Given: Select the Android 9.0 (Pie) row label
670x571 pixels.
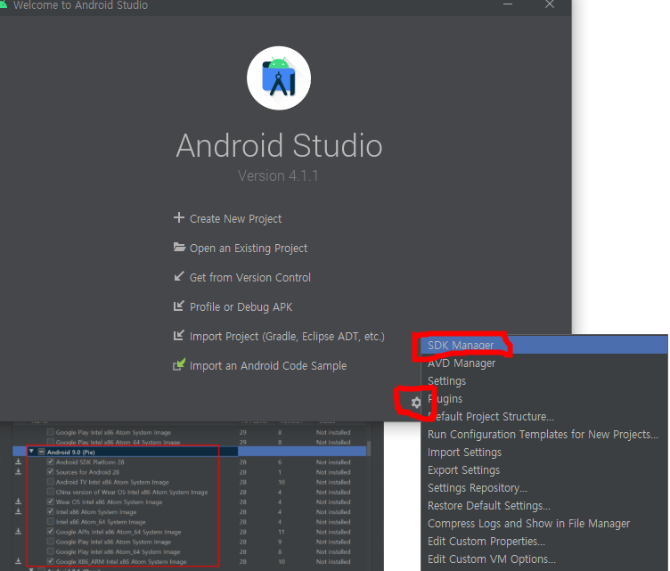Looking at the screenshot, I should (71, 452).
